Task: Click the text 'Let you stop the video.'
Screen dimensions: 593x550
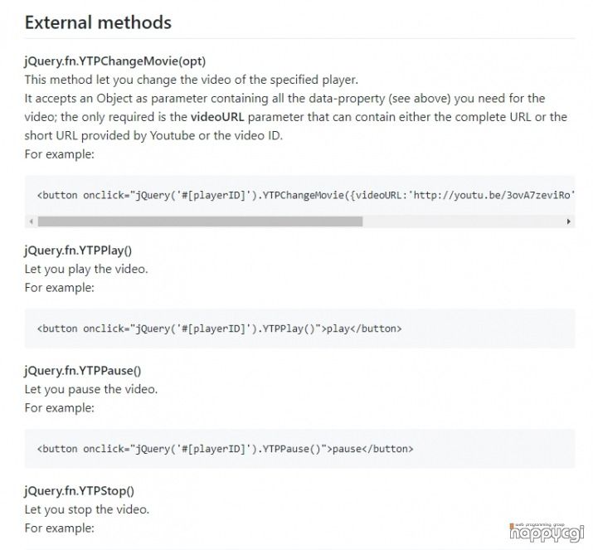Action: 86,509
